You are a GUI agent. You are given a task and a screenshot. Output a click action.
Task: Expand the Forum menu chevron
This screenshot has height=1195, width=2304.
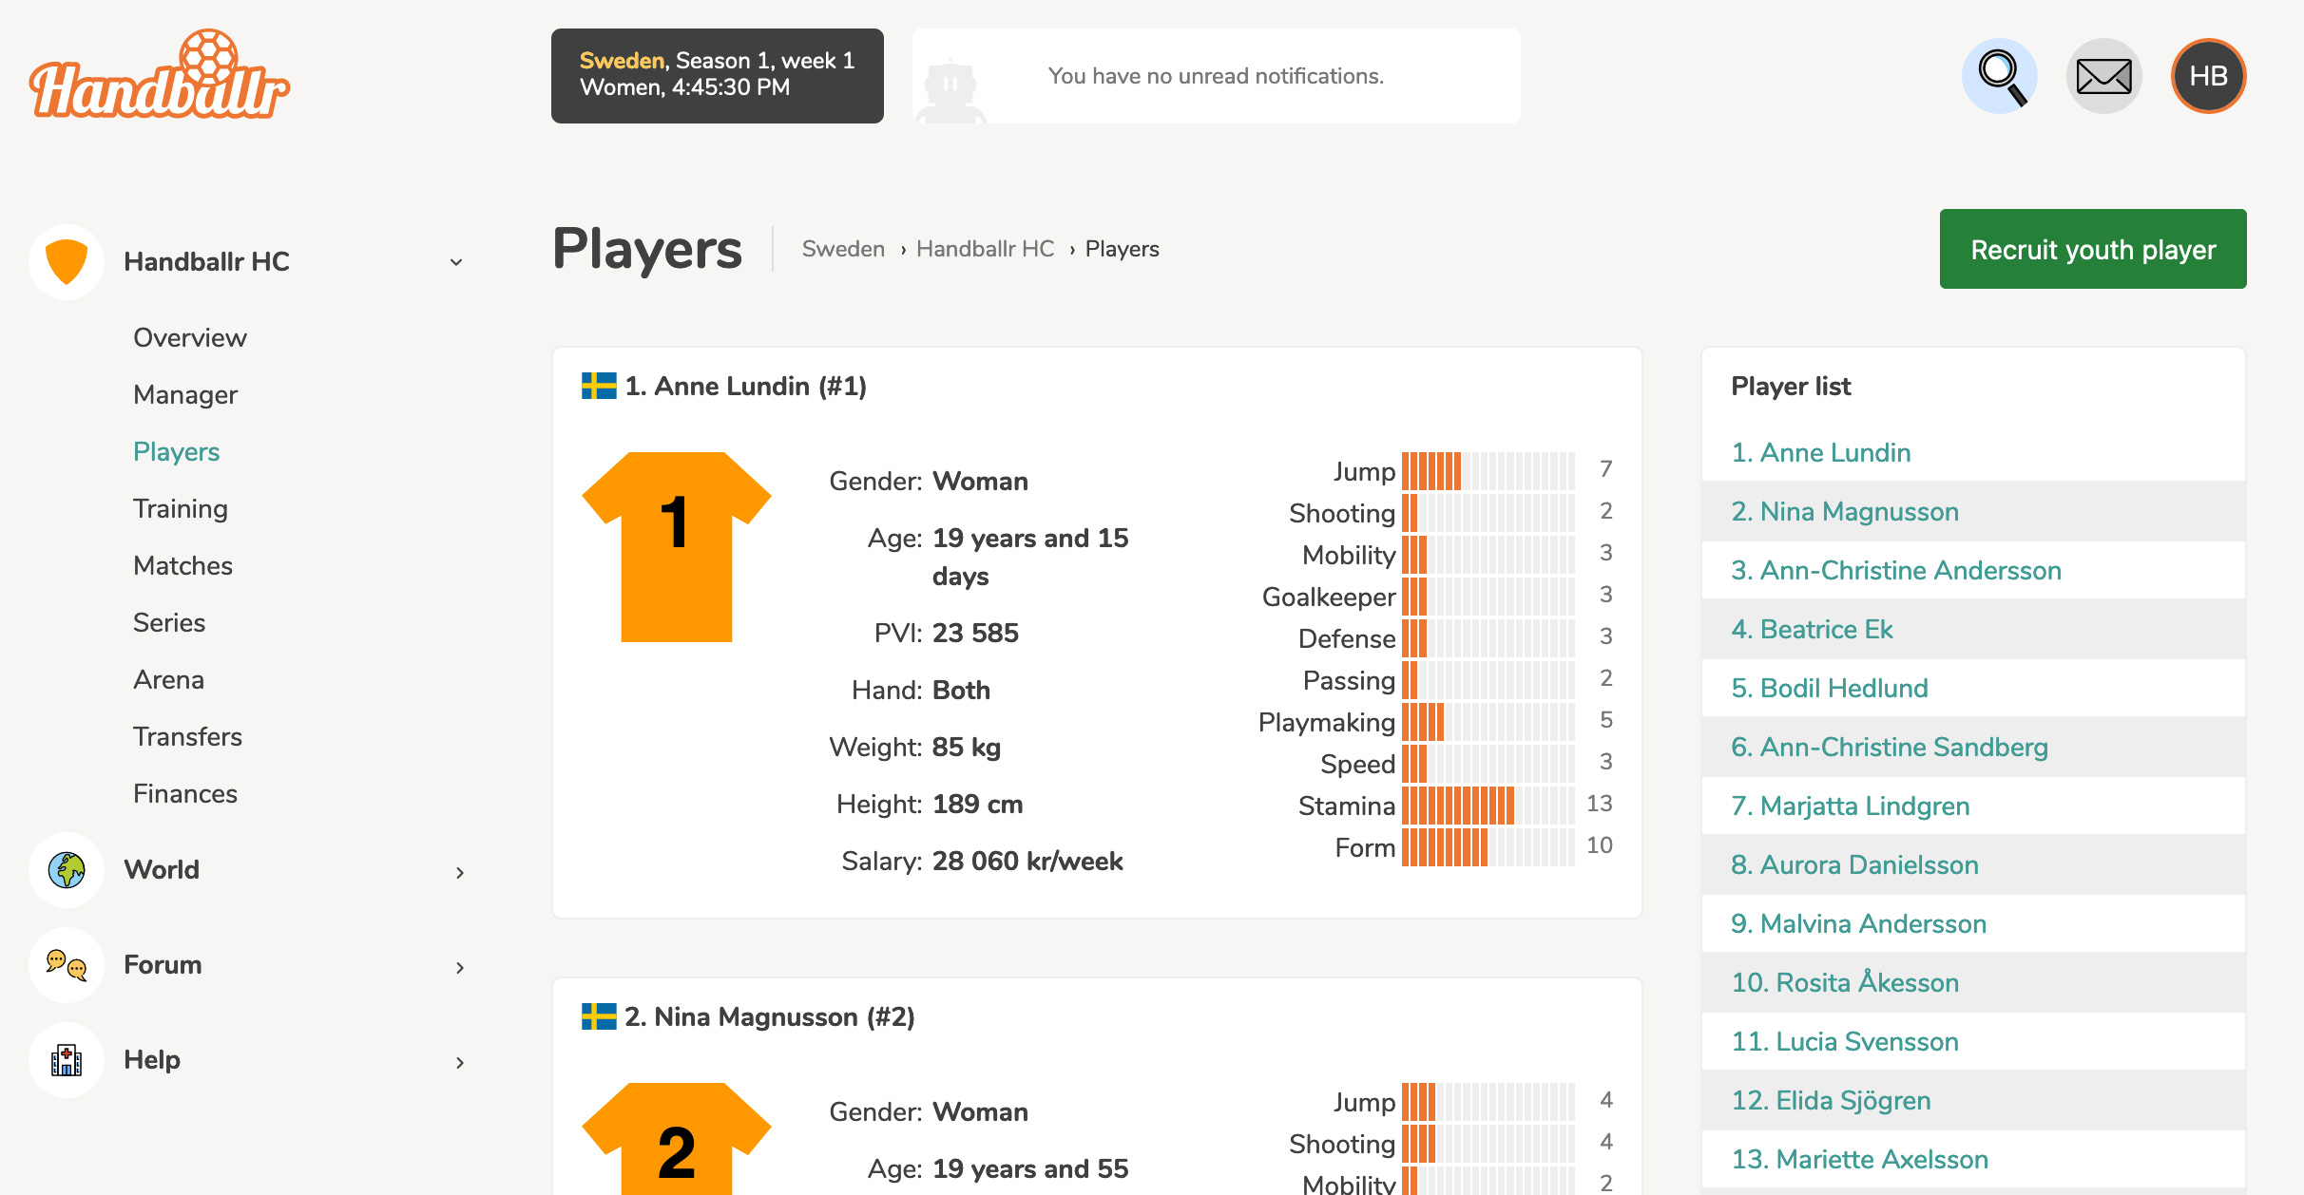click(x=460, y=967)
